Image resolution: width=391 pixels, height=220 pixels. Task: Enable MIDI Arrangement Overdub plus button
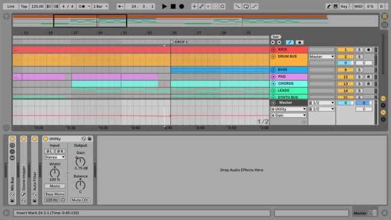(x=194, y=7)
